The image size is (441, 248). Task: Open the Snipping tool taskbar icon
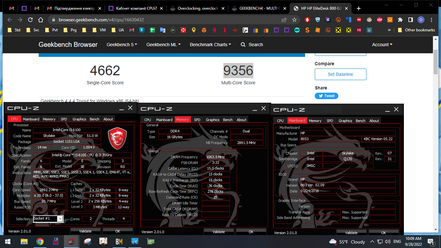(87, 241)
